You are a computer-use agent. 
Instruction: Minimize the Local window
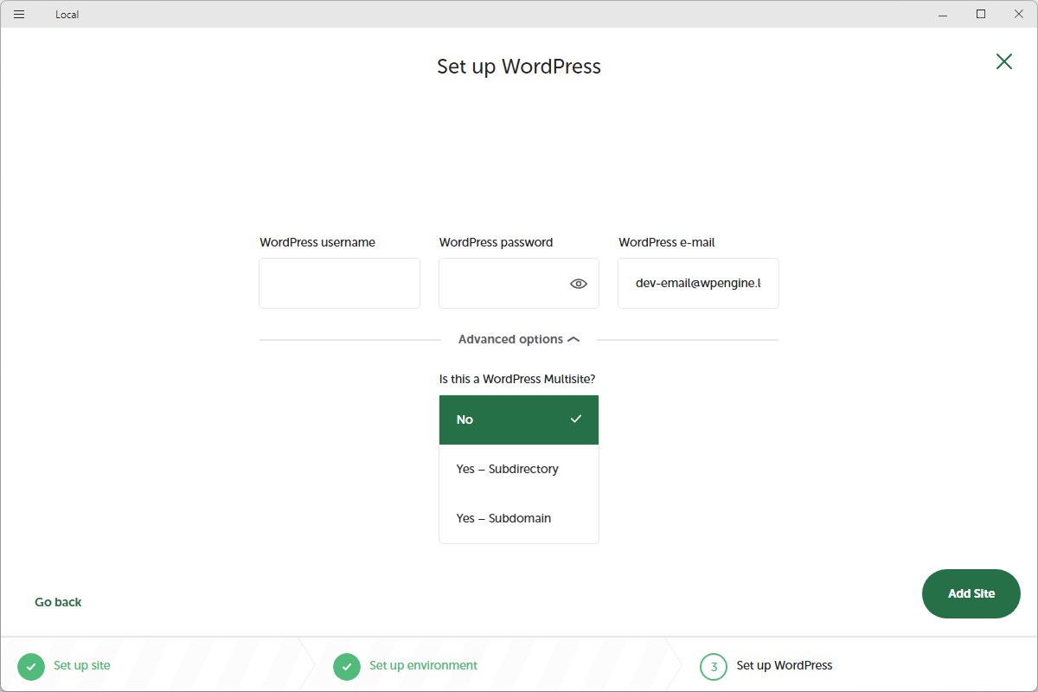942,14
